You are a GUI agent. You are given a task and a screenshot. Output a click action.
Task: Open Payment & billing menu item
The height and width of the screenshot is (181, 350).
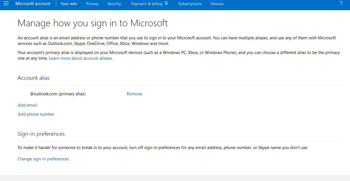[x=147, y=4]
